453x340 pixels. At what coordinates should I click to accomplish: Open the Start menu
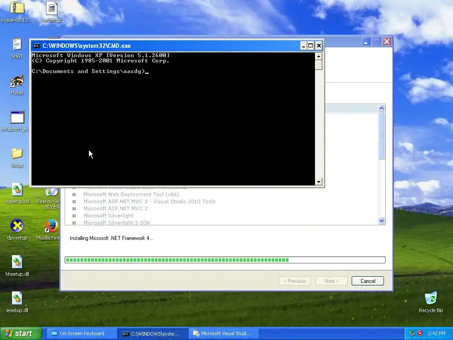(x=21, y=333)
